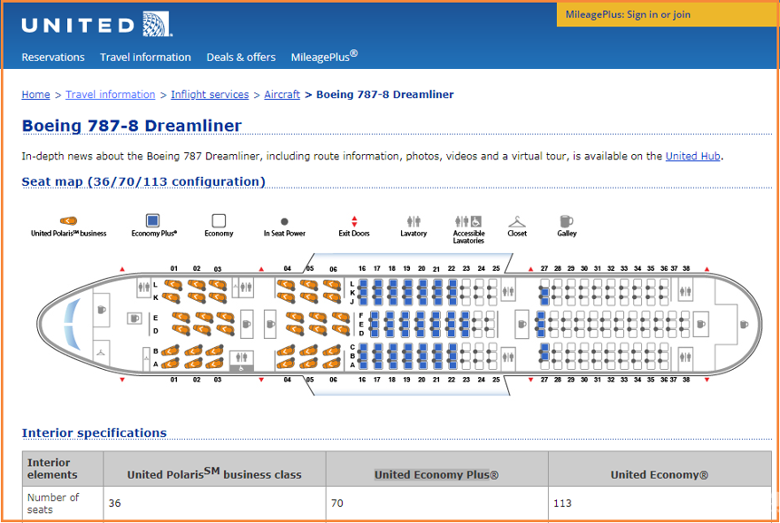Click the Galley cup legend icon
The width and height of the screenshot is (780, 523).
[x=566, y=221]
